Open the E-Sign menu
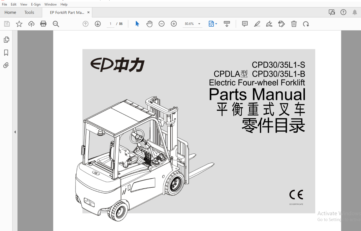Screen dimensions: 361x231 click(x=36, y=4)
